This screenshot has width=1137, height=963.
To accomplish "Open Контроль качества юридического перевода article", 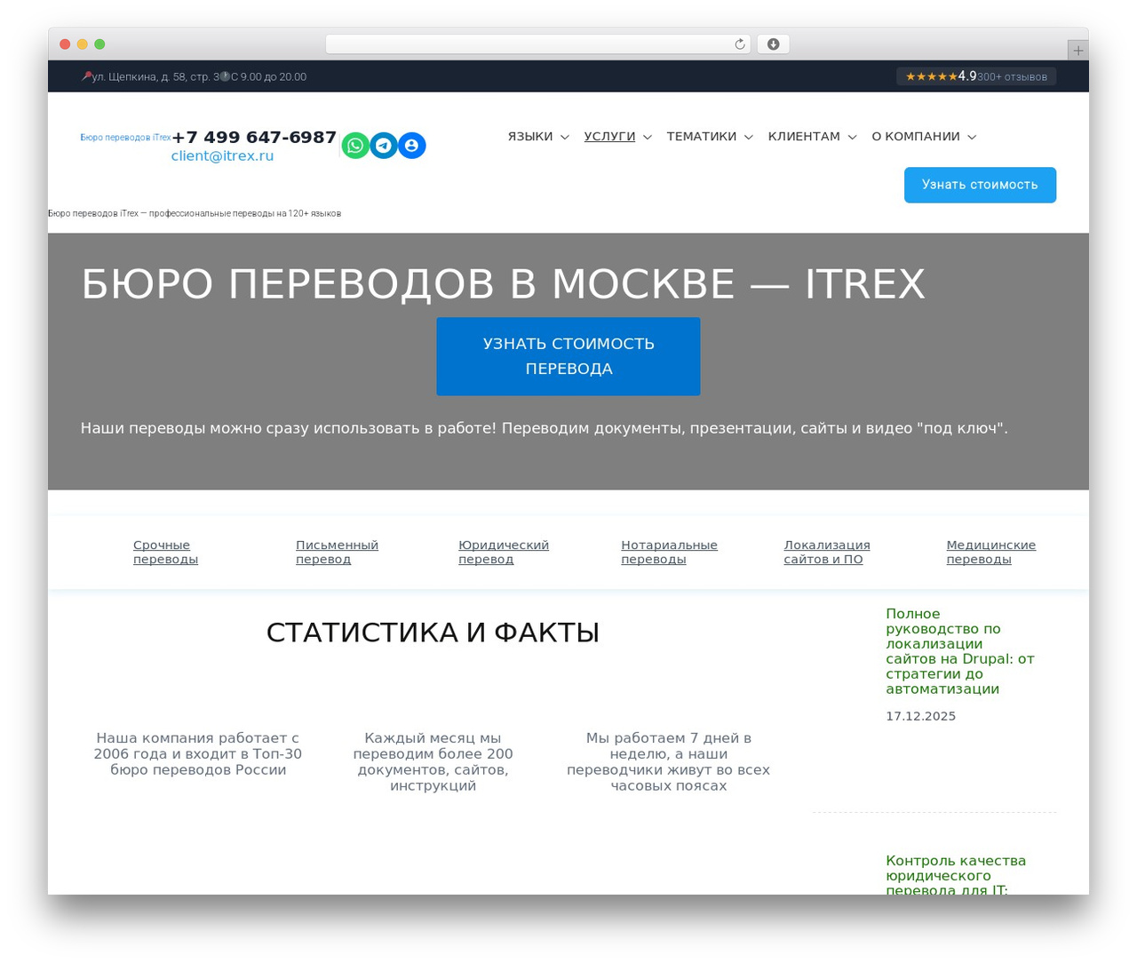I will pyautogui.click(x=956, y=875).
